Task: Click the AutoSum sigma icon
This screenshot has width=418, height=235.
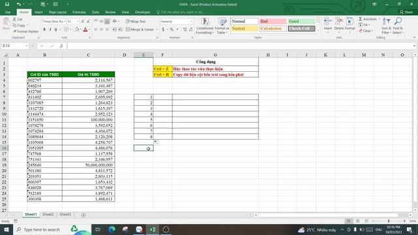Action: tap(361, 19)
